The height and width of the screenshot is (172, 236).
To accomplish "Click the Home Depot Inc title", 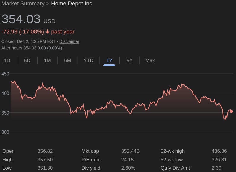I will click(x=72, y=4).
